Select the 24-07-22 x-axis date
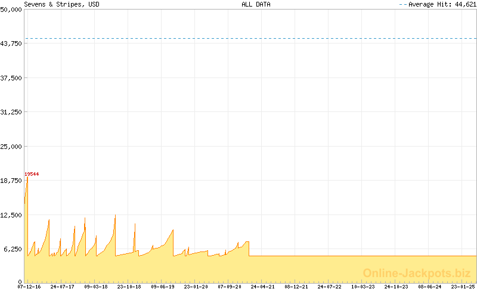The image size is (477, 292). pyautogui.click(x=329, y=287)
